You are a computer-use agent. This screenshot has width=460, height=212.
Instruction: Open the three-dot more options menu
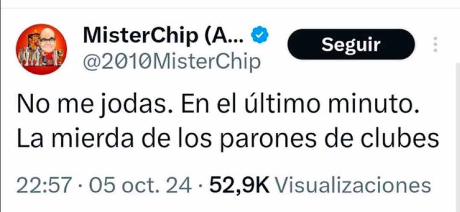[435, 44]
